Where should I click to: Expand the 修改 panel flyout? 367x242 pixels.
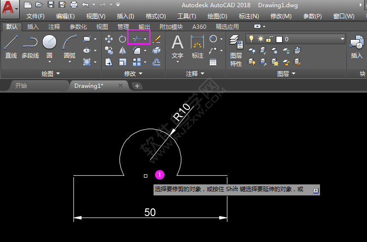(133, 73)
